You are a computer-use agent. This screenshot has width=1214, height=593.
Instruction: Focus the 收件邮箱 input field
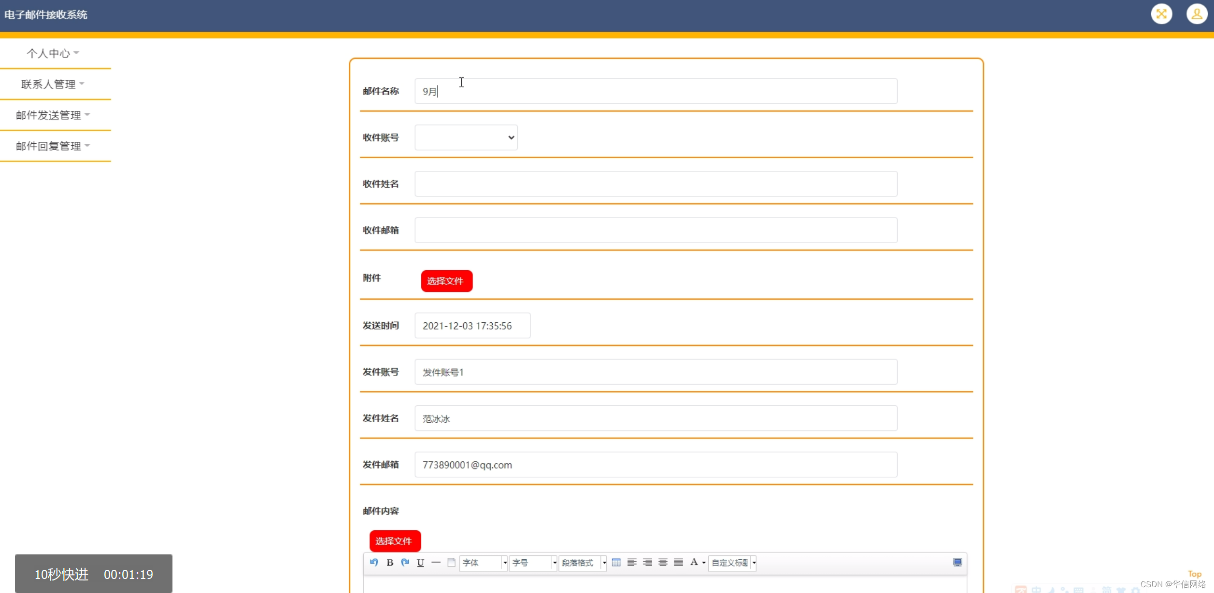point(656,230)
